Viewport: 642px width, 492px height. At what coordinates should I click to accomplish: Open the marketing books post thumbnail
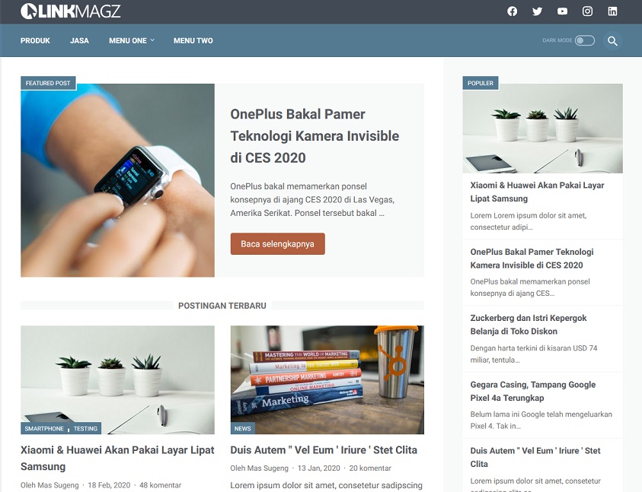click(x=327, y=380)
